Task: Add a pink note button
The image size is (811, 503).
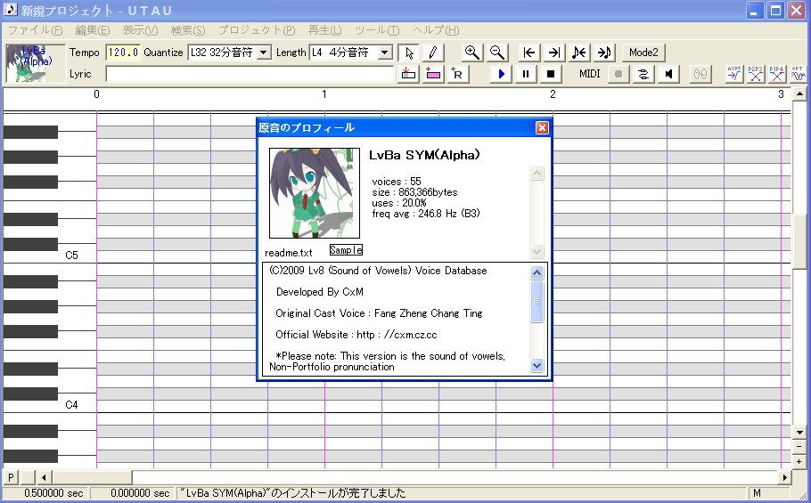Action: click(433, 75)
